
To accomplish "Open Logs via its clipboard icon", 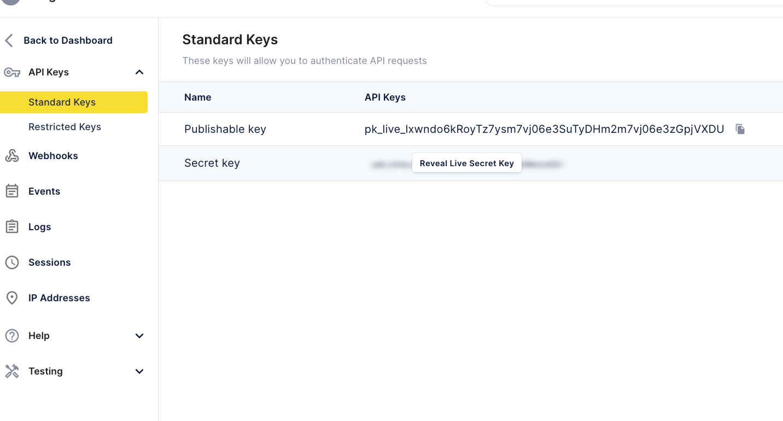I will point(11,226).
